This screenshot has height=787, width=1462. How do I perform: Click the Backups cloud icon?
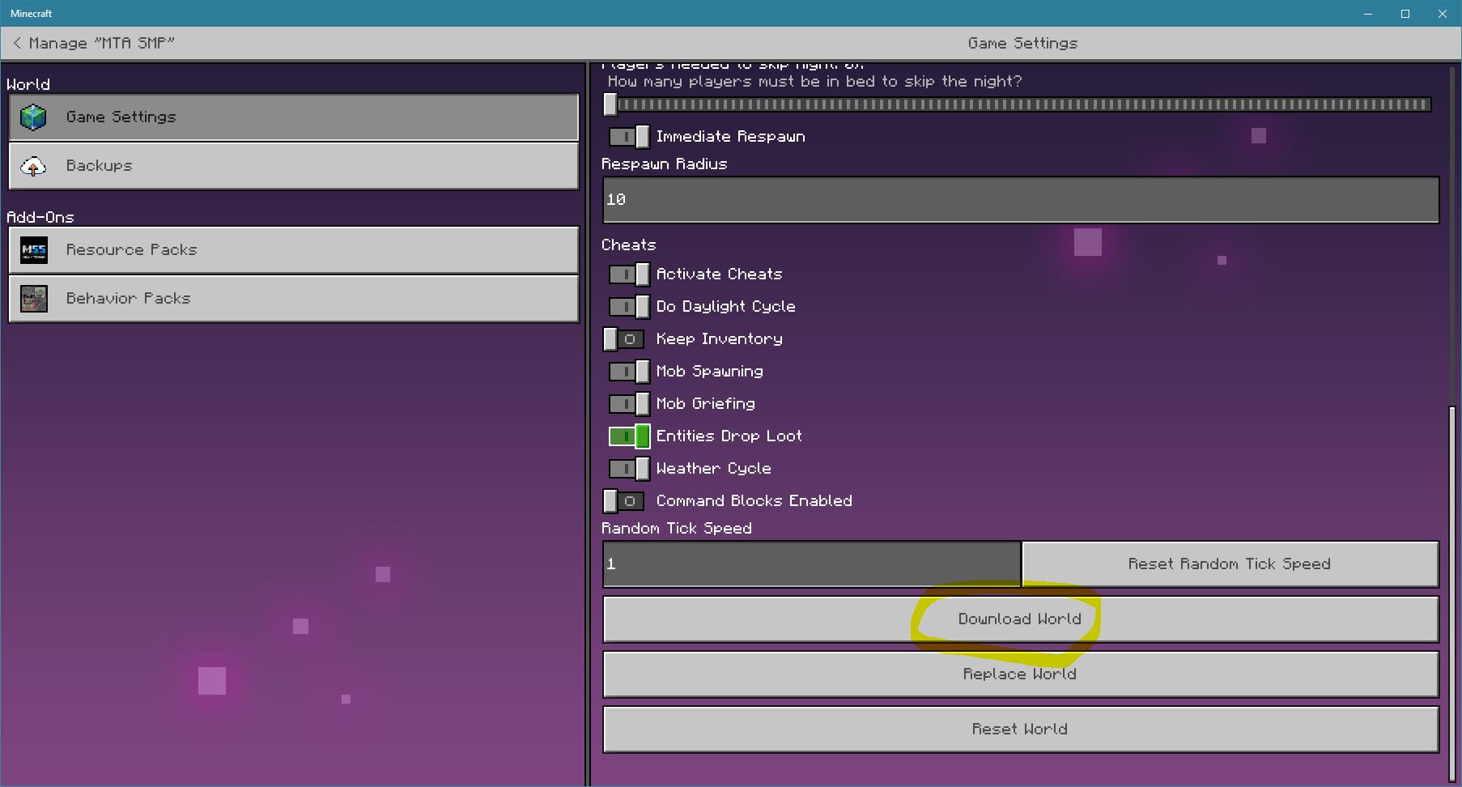pyautogui.click(x=33, y=166)
